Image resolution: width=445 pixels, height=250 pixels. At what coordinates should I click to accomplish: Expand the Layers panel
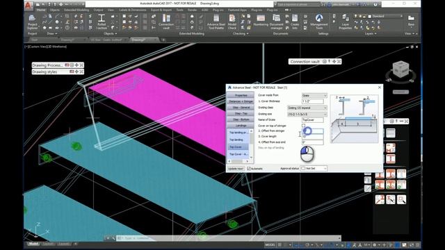pyautogui.click(x=371, y=33)
